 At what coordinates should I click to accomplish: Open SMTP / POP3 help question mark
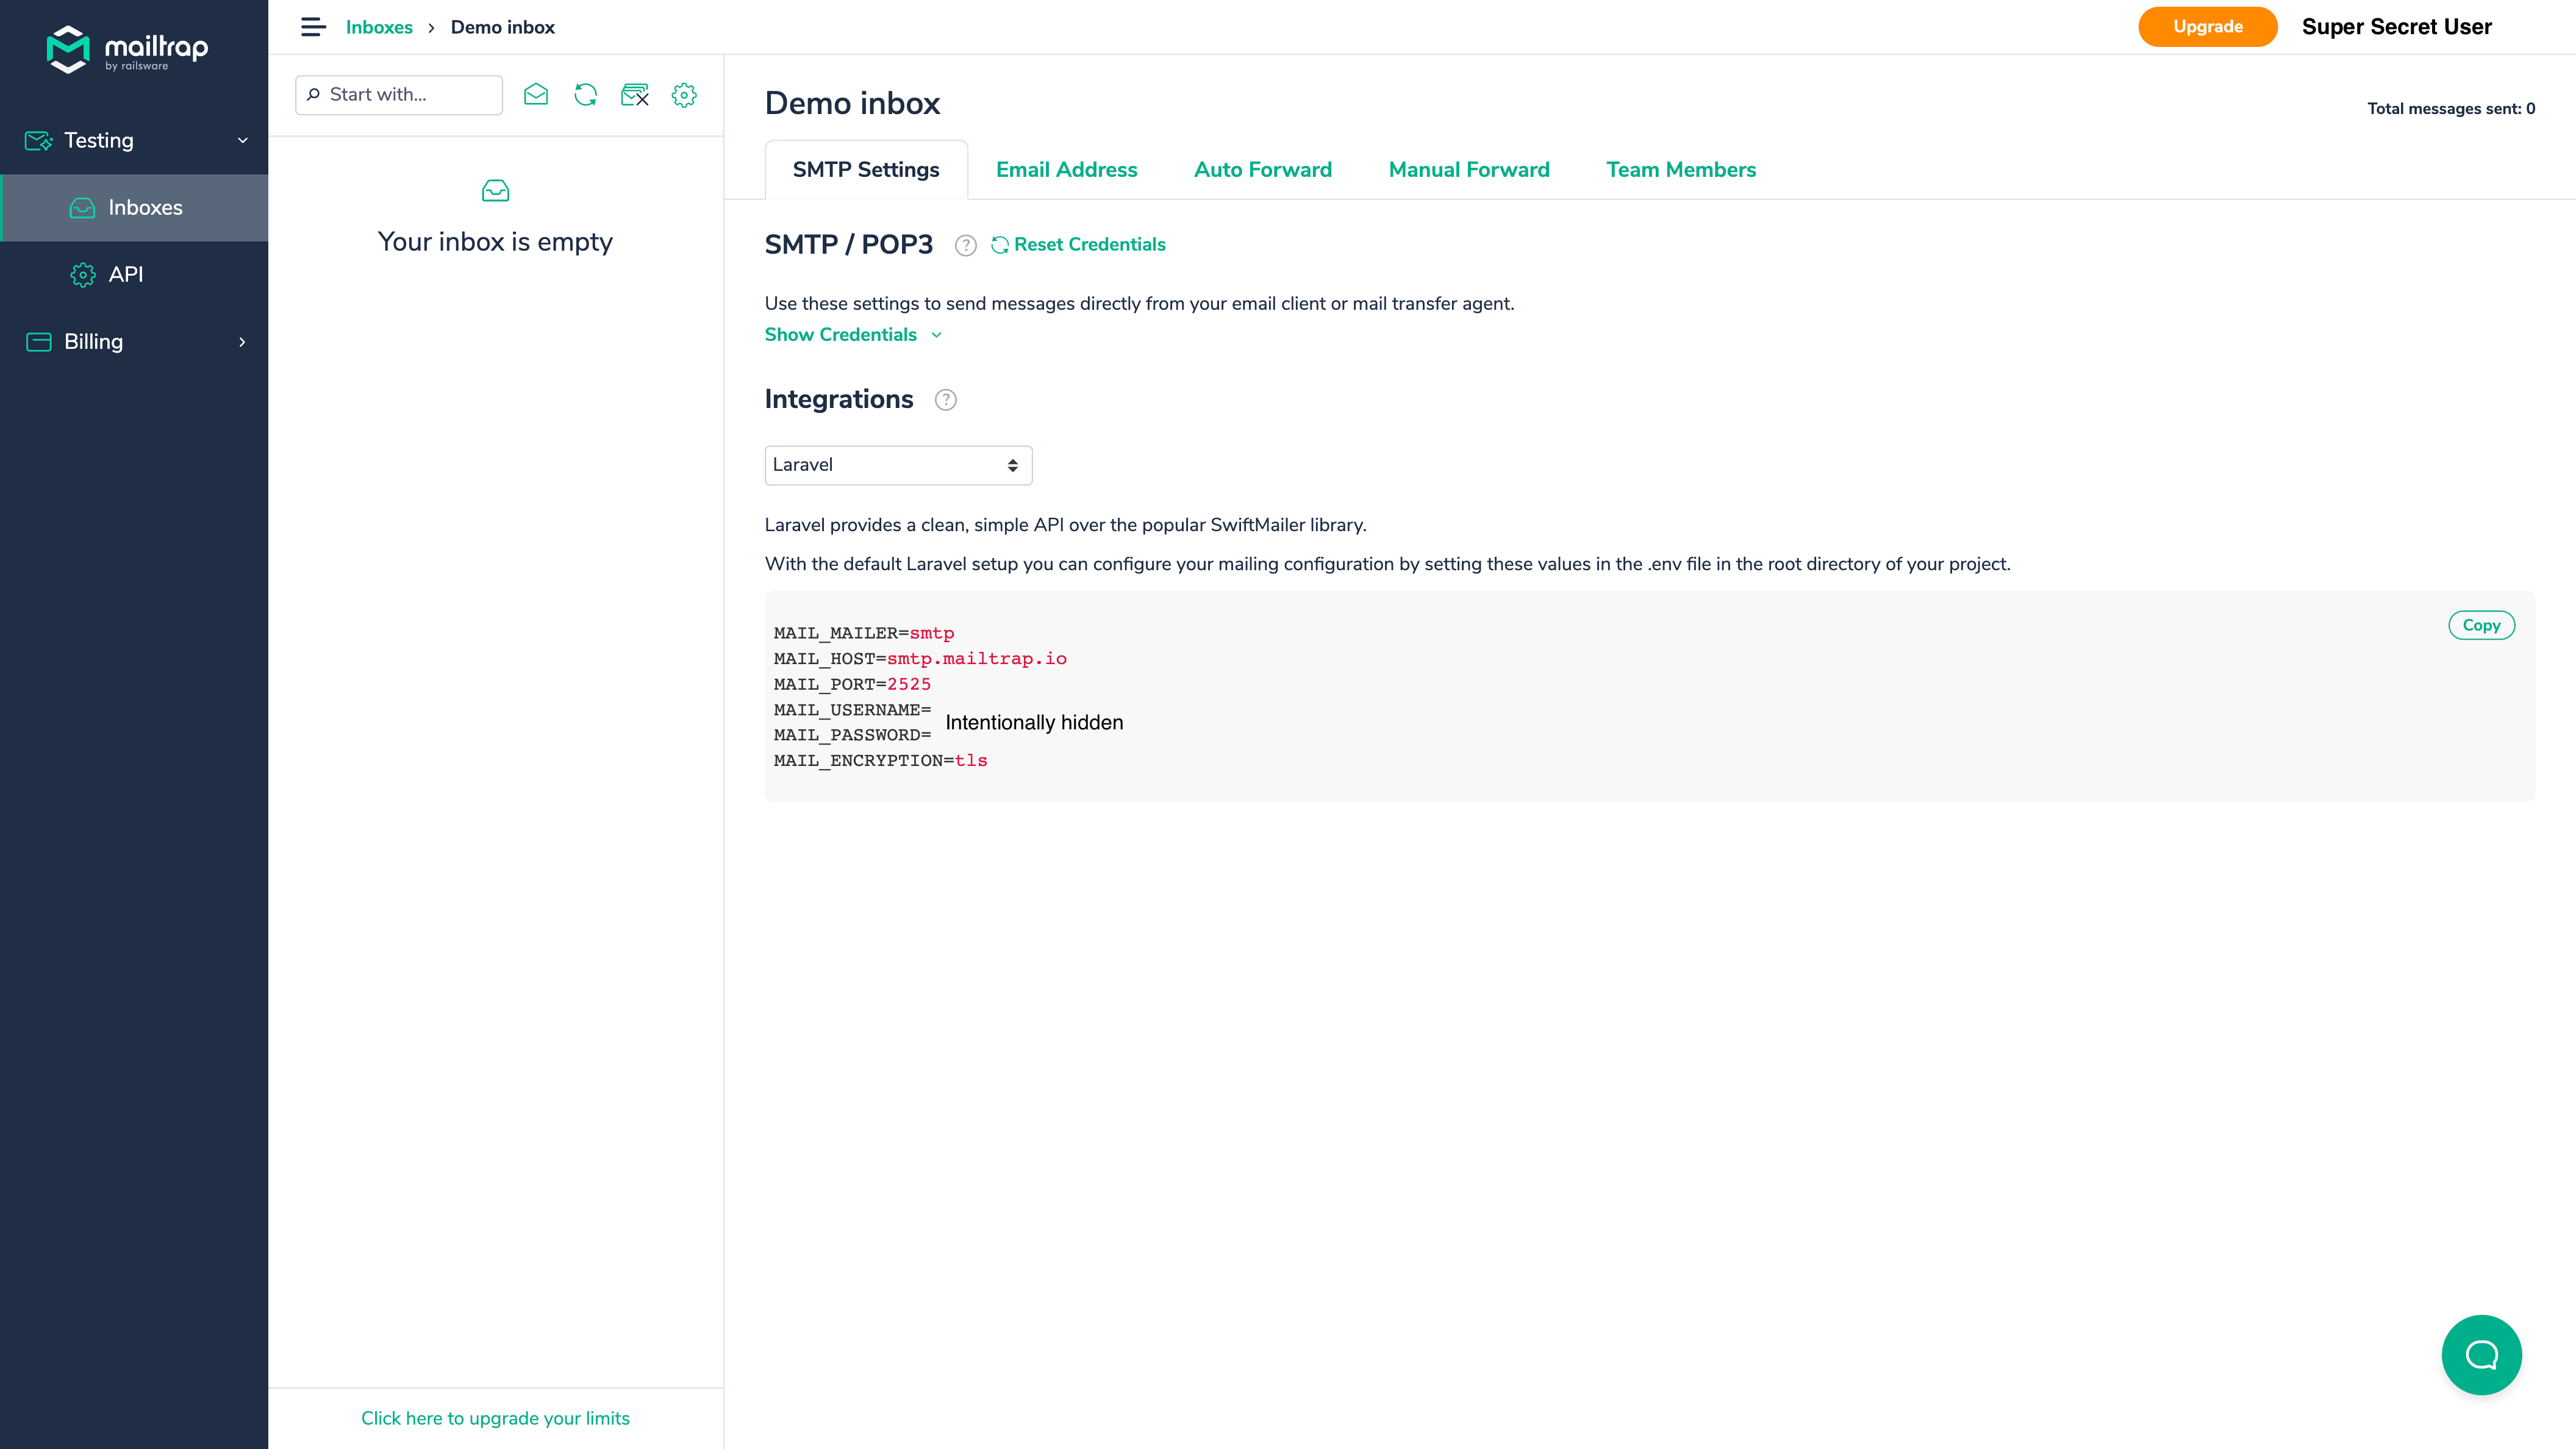click(x=965, y=246)
